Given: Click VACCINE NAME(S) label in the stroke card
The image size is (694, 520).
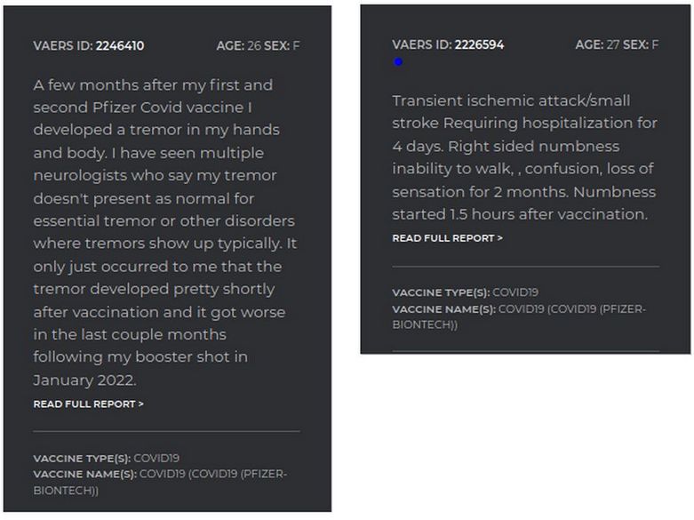Looking at the screenshot, I should (444, 308).
